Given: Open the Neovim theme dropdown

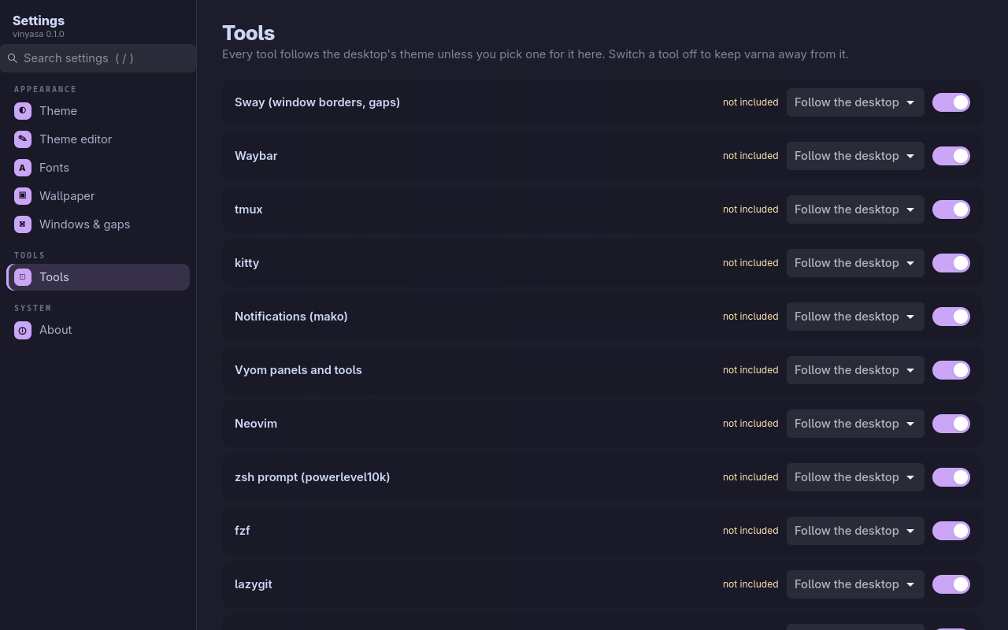Looking at the screenshot, I should pyautogui.click(x=855, y=424).
